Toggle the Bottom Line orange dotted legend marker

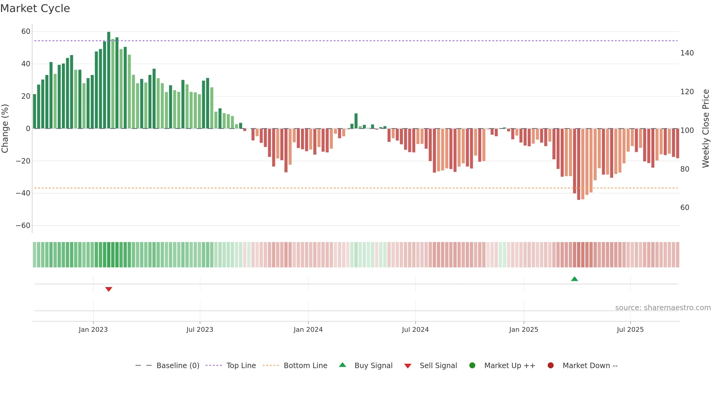[x=271, y=365]
